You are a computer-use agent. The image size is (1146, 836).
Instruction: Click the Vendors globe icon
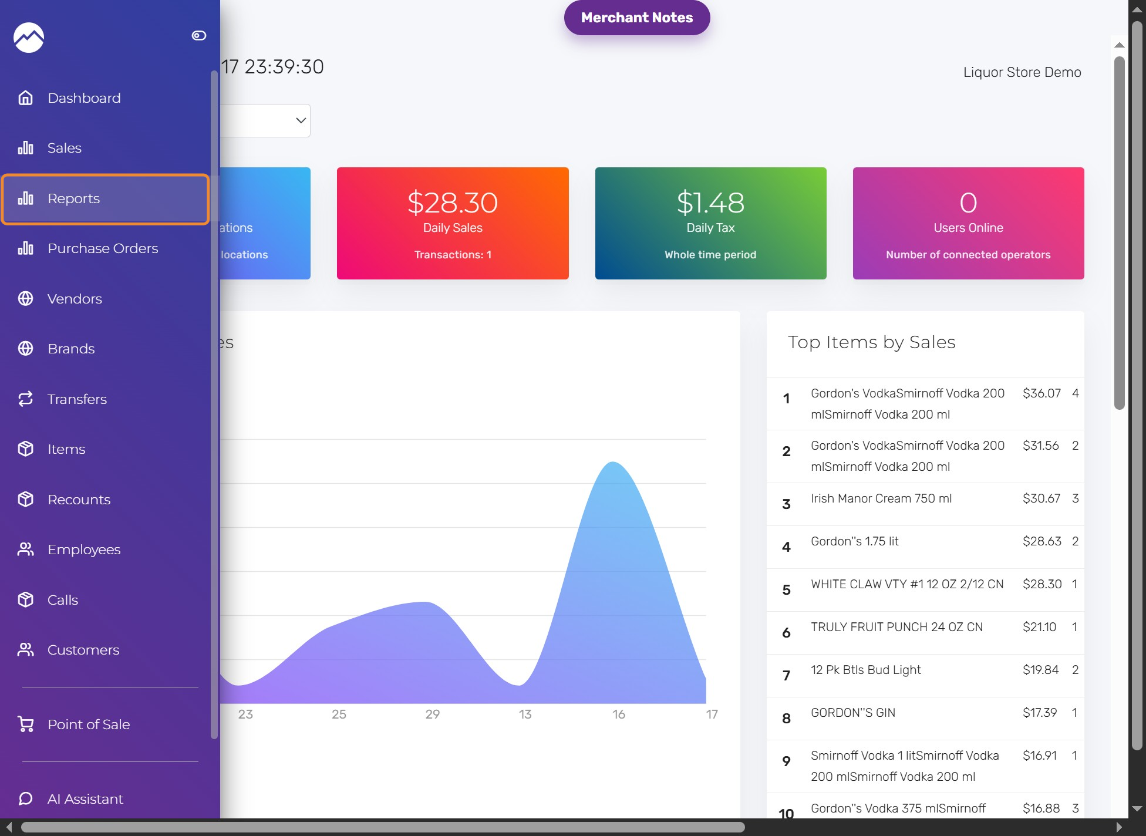(x=26, y=299)
